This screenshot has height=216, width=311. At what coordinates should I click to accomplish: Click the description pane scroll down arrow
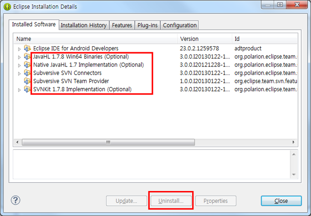294,175
